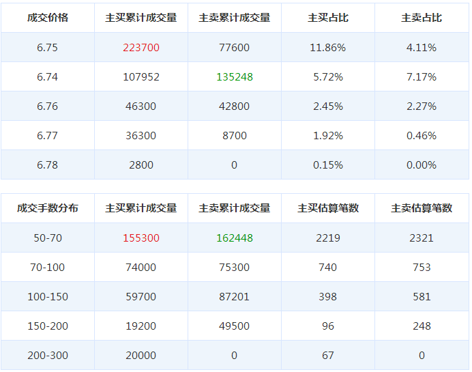Screen dimensions: 472x372
Task: Click the 0 under 主卖估算笔数 in the 200-300 row
Action: (422, 356)
